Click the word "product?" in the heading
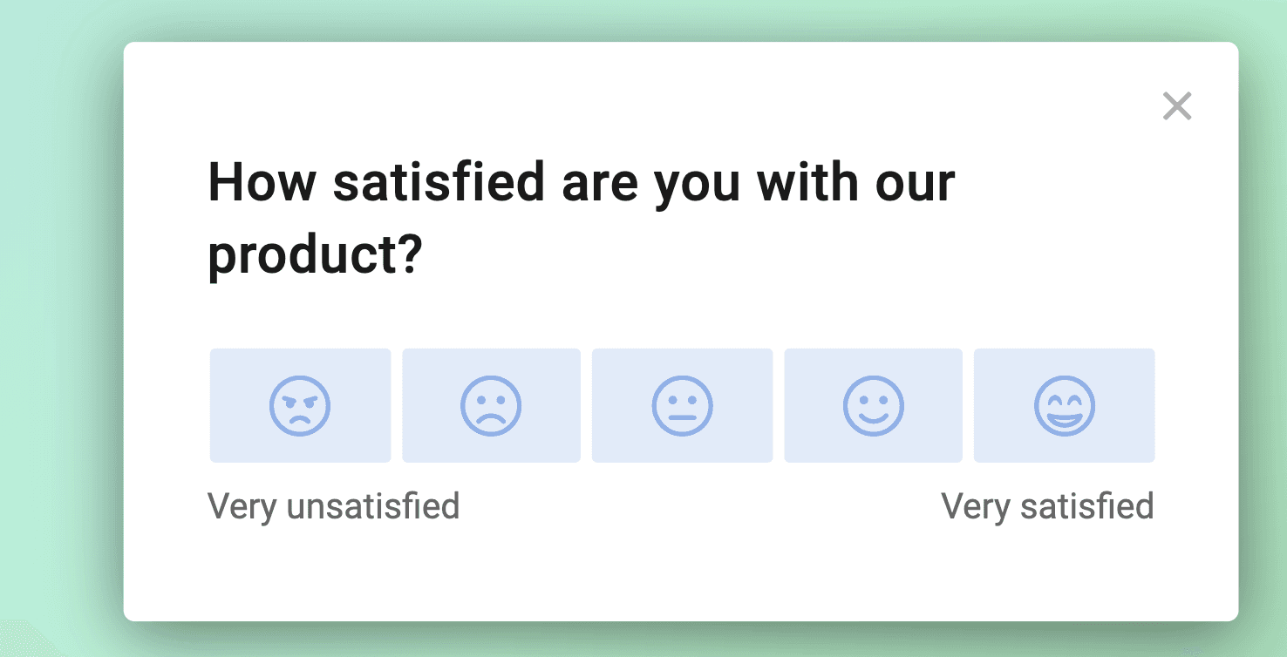 point(315,256)
